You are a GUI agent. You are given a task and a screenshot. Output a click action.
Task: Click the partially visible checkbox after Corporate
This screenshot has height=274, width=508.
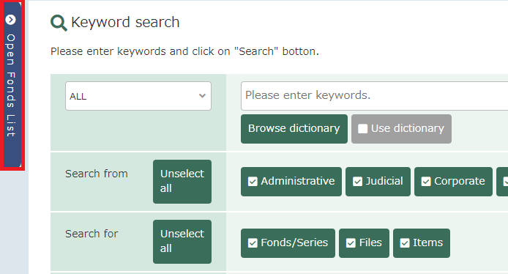coord(505,181)
